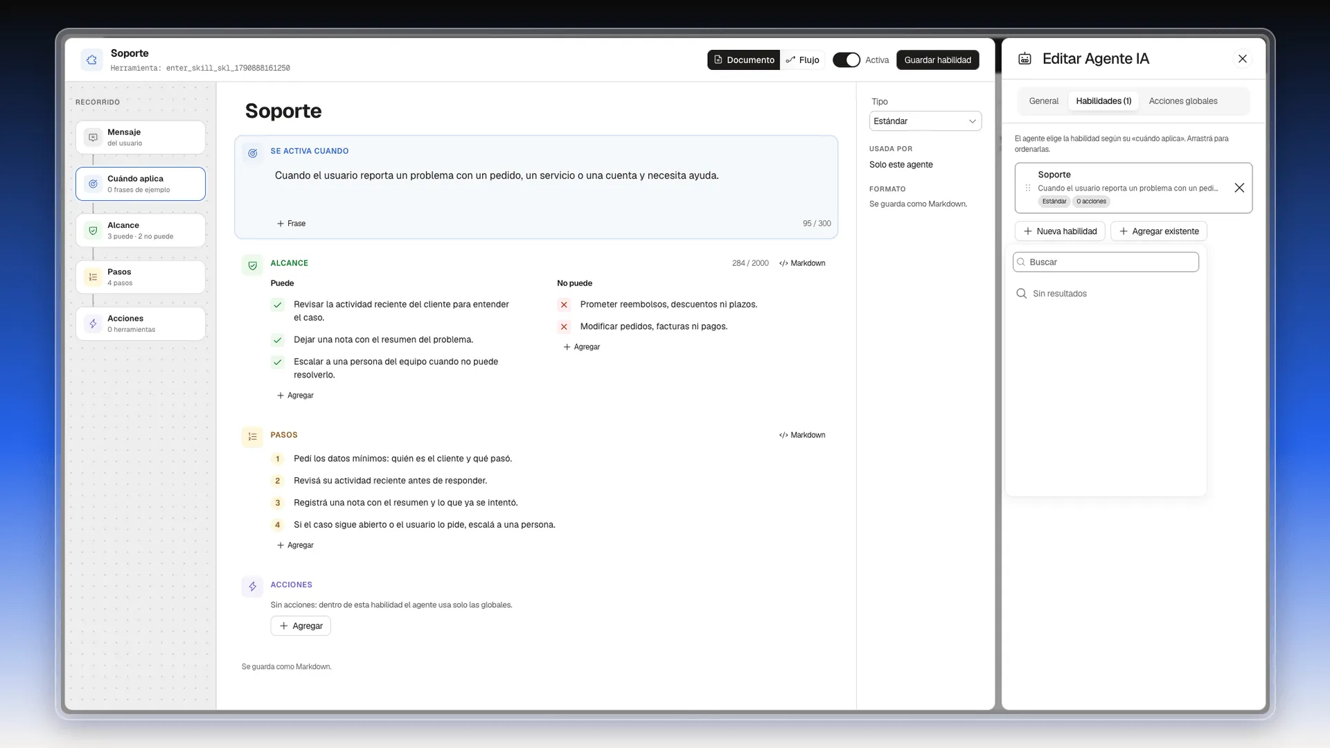1330x748 pixels.
Task: Switch to Flujo view
Action: (x=803, y=60)
